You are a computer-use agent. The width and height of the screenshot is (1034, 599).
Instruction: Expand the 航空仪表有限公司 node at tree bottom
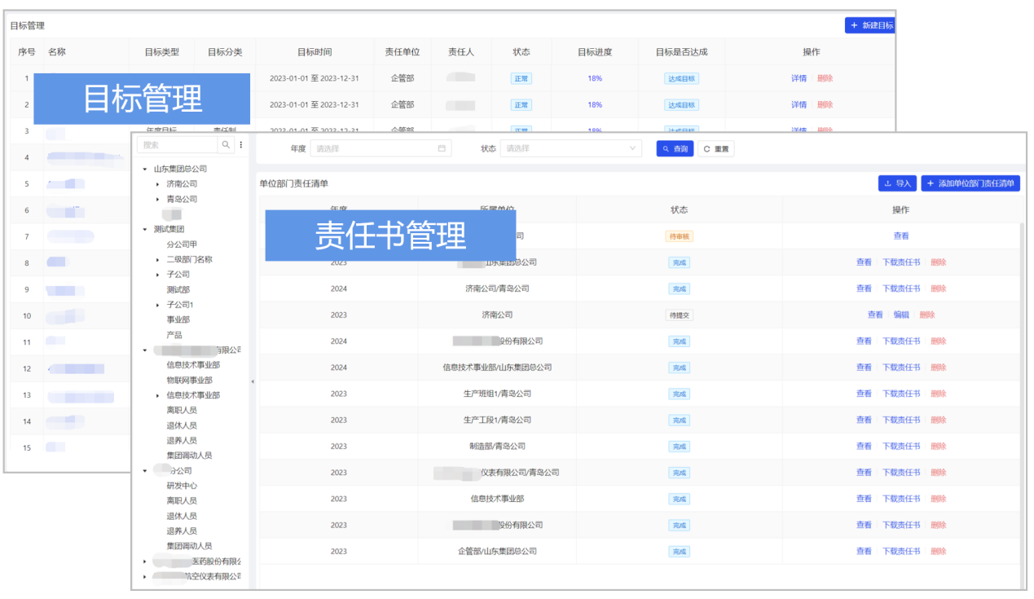(145, 576)
